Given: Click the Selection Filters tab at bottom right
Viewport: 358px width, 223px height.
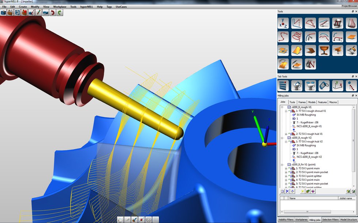Looking at the screenshot, I should 330,220.
